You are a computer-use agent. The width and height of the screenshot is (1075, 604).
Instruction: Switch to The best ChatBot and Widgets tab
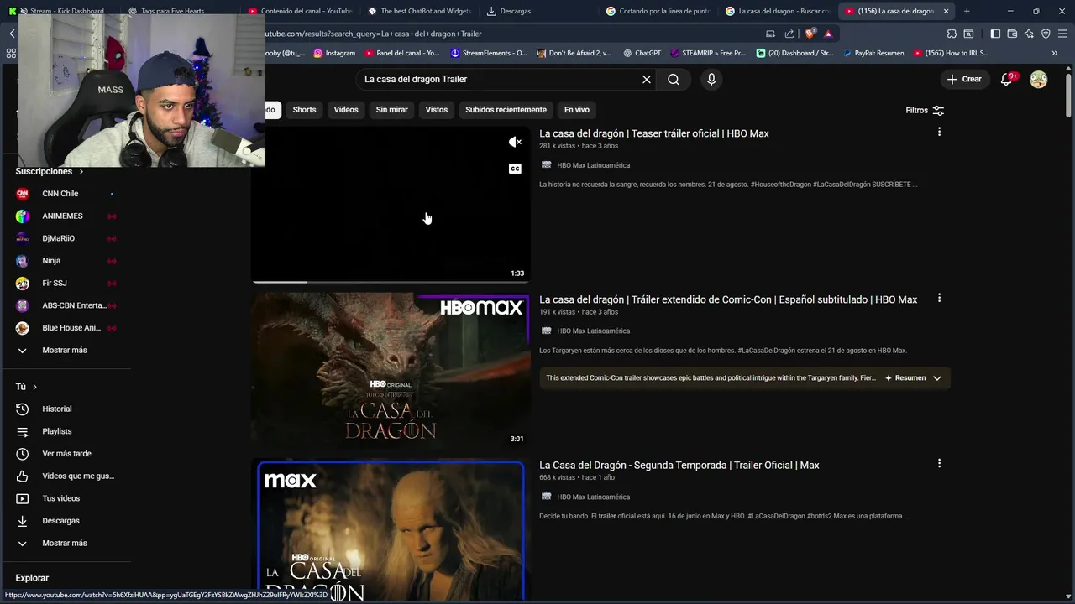(420, 11)
